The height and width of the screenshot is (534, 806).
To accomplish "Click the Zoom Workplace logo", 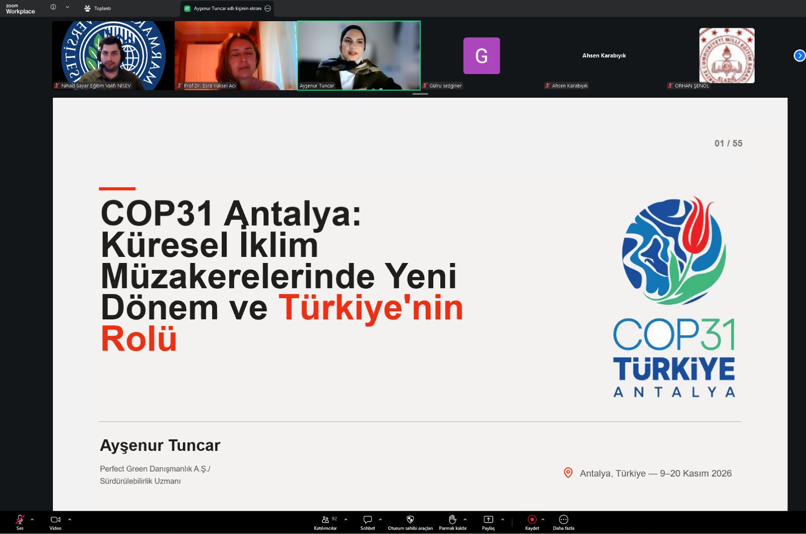I will [x=20, y=9].
